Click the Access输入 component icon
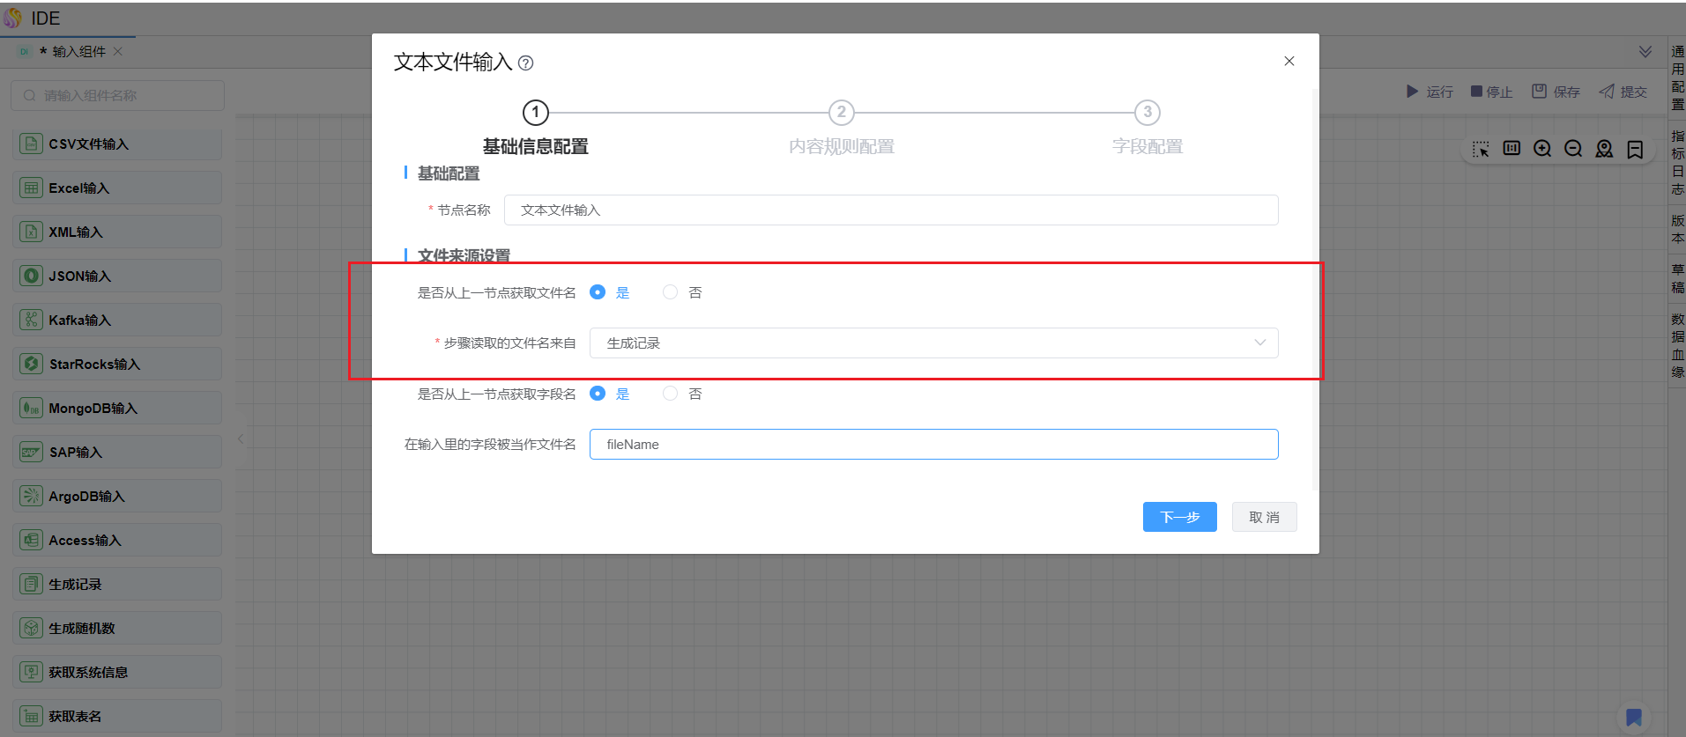The image size is (1686, 737). (x=31, y=540)
